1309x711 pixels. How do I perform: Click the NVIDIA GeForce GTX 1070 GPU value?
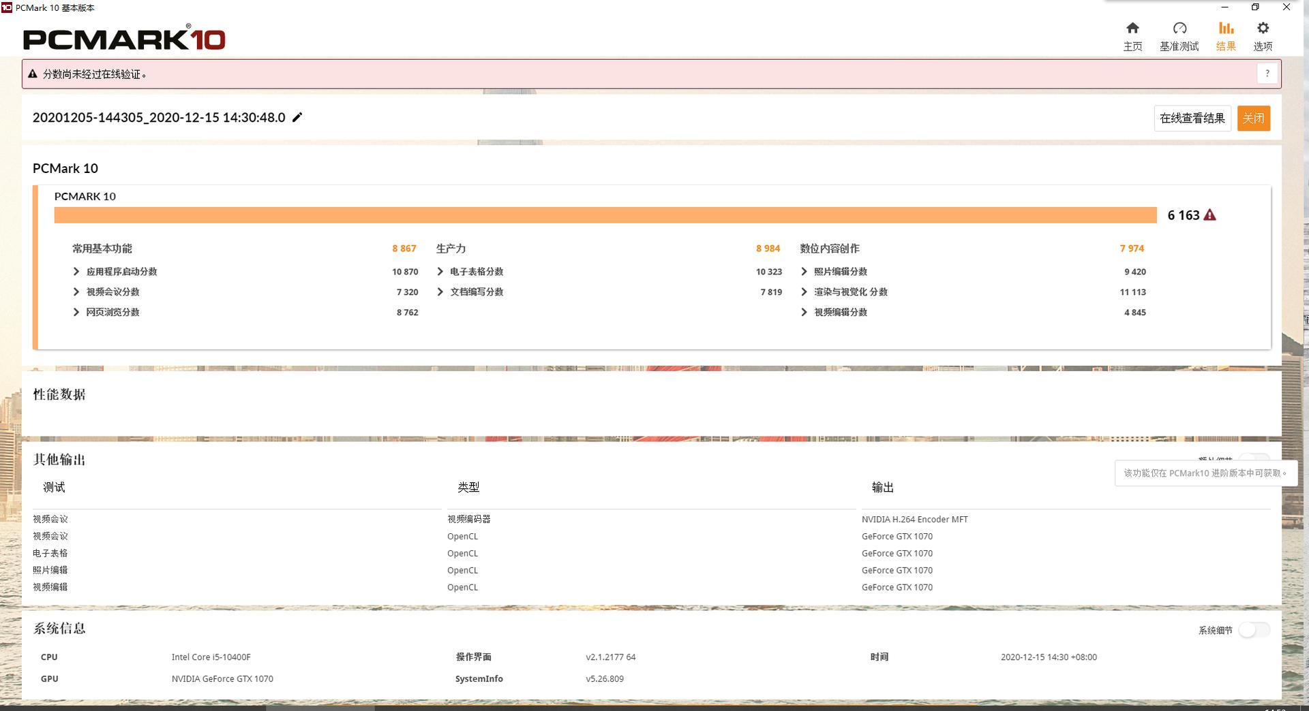222,679
